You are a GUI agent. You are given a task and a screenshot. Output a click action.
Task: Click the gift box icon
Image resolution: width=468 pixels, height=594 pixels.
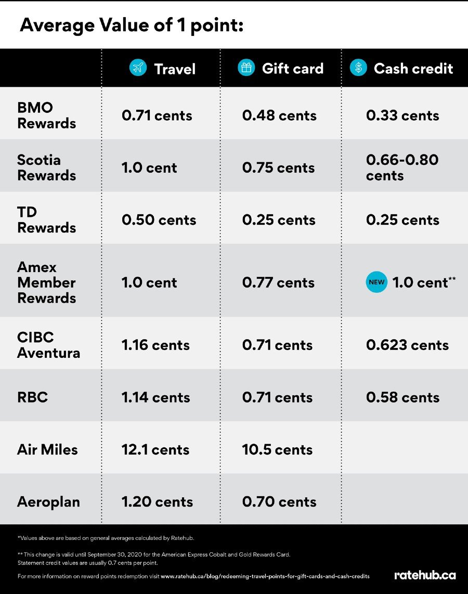point(246,68)
